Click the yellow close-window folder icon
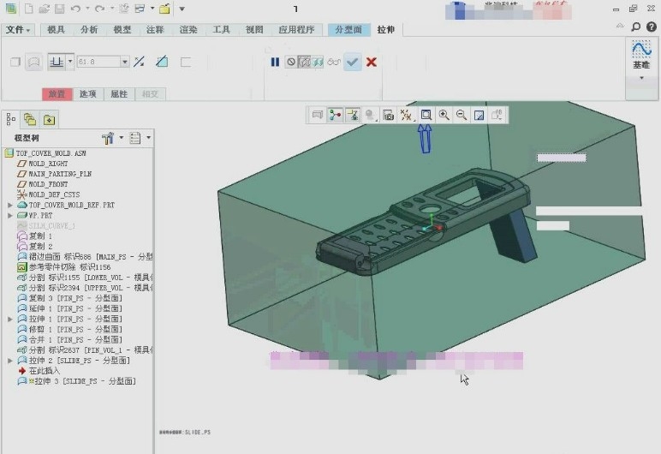The width and height of the screenshot is (661, 454). [164, 9]
